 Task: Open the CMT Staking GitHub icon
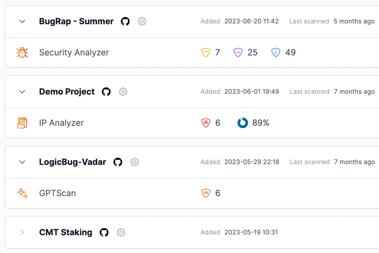pos(104,232)
